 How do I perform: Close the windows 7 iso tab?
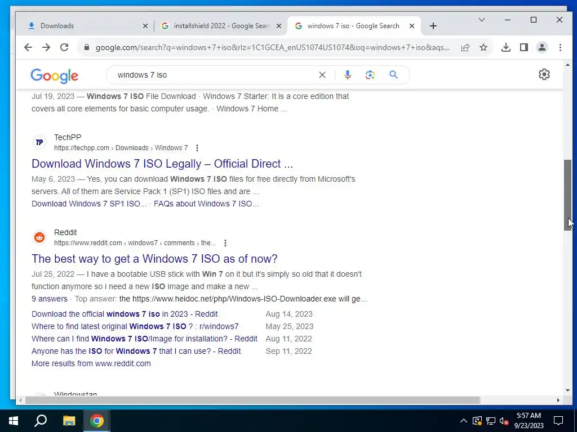point(412,26)
